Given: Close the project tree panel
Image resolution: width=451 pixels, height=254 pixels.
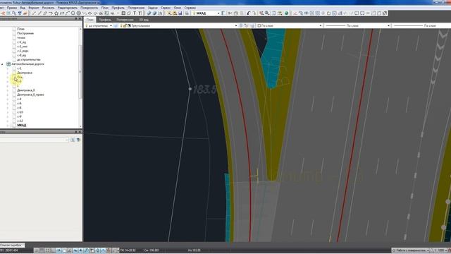Looking at the screenshot, I should 80,19.
